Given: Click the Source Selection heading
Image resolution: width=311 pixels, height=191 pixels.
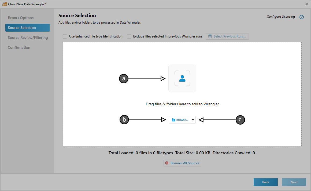Looking at the screenshot, I should (77, 16).
